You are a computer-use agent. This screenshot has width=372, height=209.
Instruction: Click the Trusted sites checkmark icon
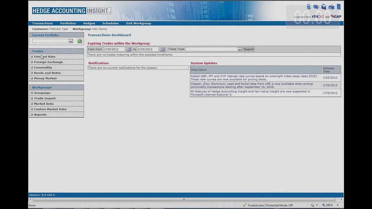[244, 205]
